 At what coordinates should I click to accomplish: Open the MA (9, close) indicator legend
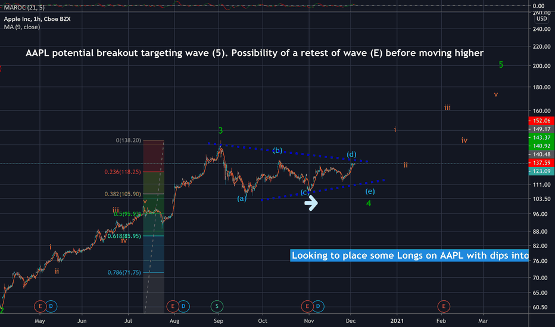[x=22, y=27]
